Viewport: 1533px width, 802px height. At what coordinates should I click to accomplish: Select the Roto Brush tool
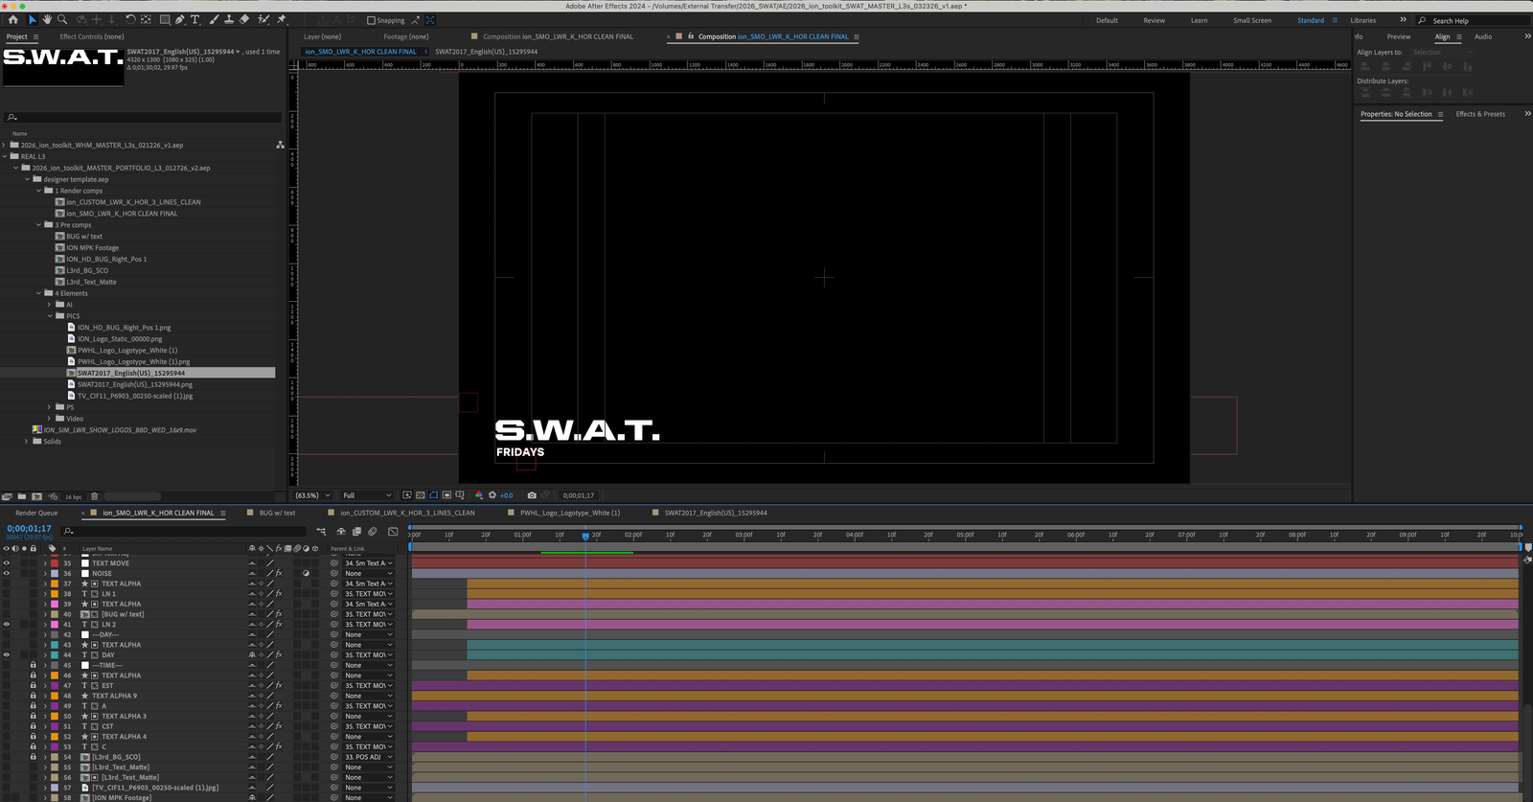coord(263,19)
